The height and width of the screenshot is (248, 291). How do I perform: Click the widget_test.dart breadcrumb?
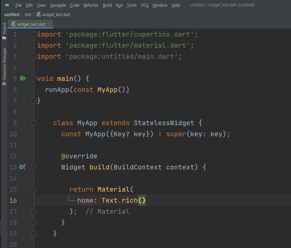click(53, 15)
